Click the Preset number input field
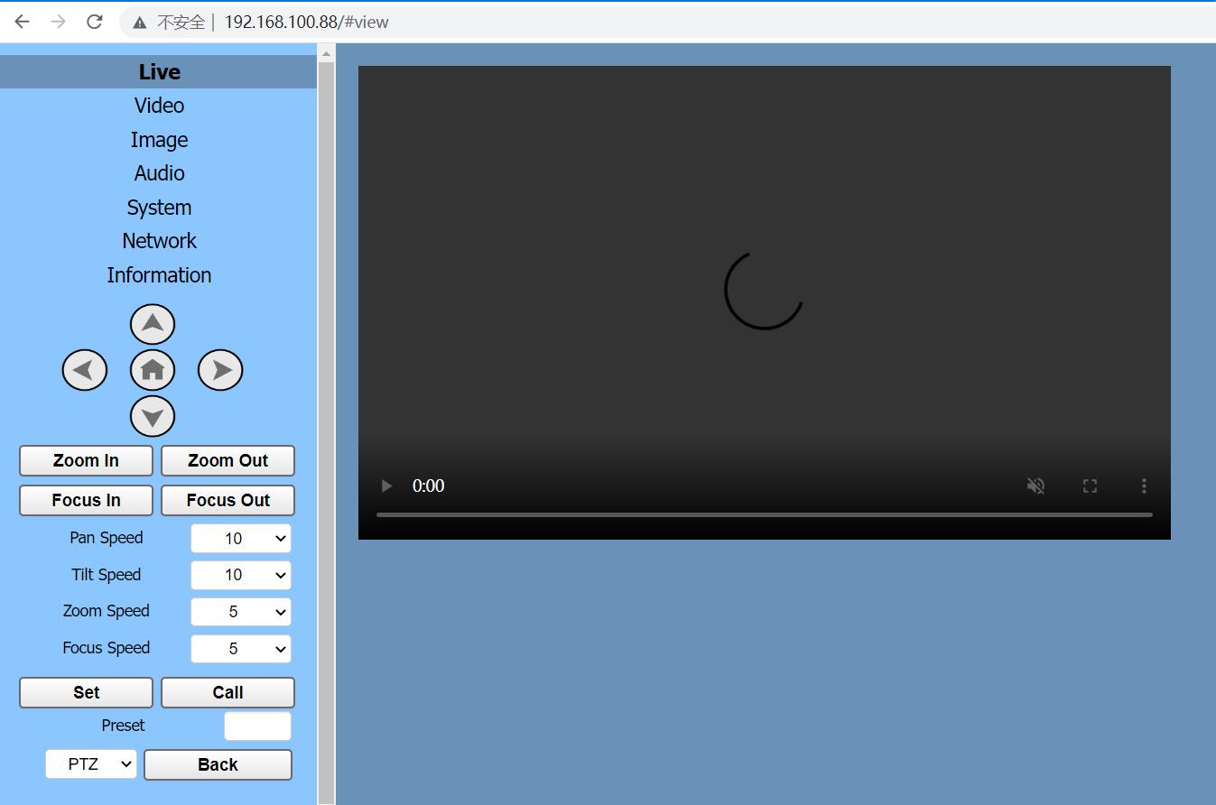Screen dimensions: 1216x805 tap(257, 726)
